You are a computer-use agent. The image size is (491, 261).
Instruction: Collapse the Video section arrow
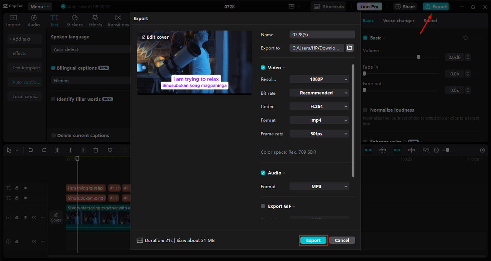point(284,68)
